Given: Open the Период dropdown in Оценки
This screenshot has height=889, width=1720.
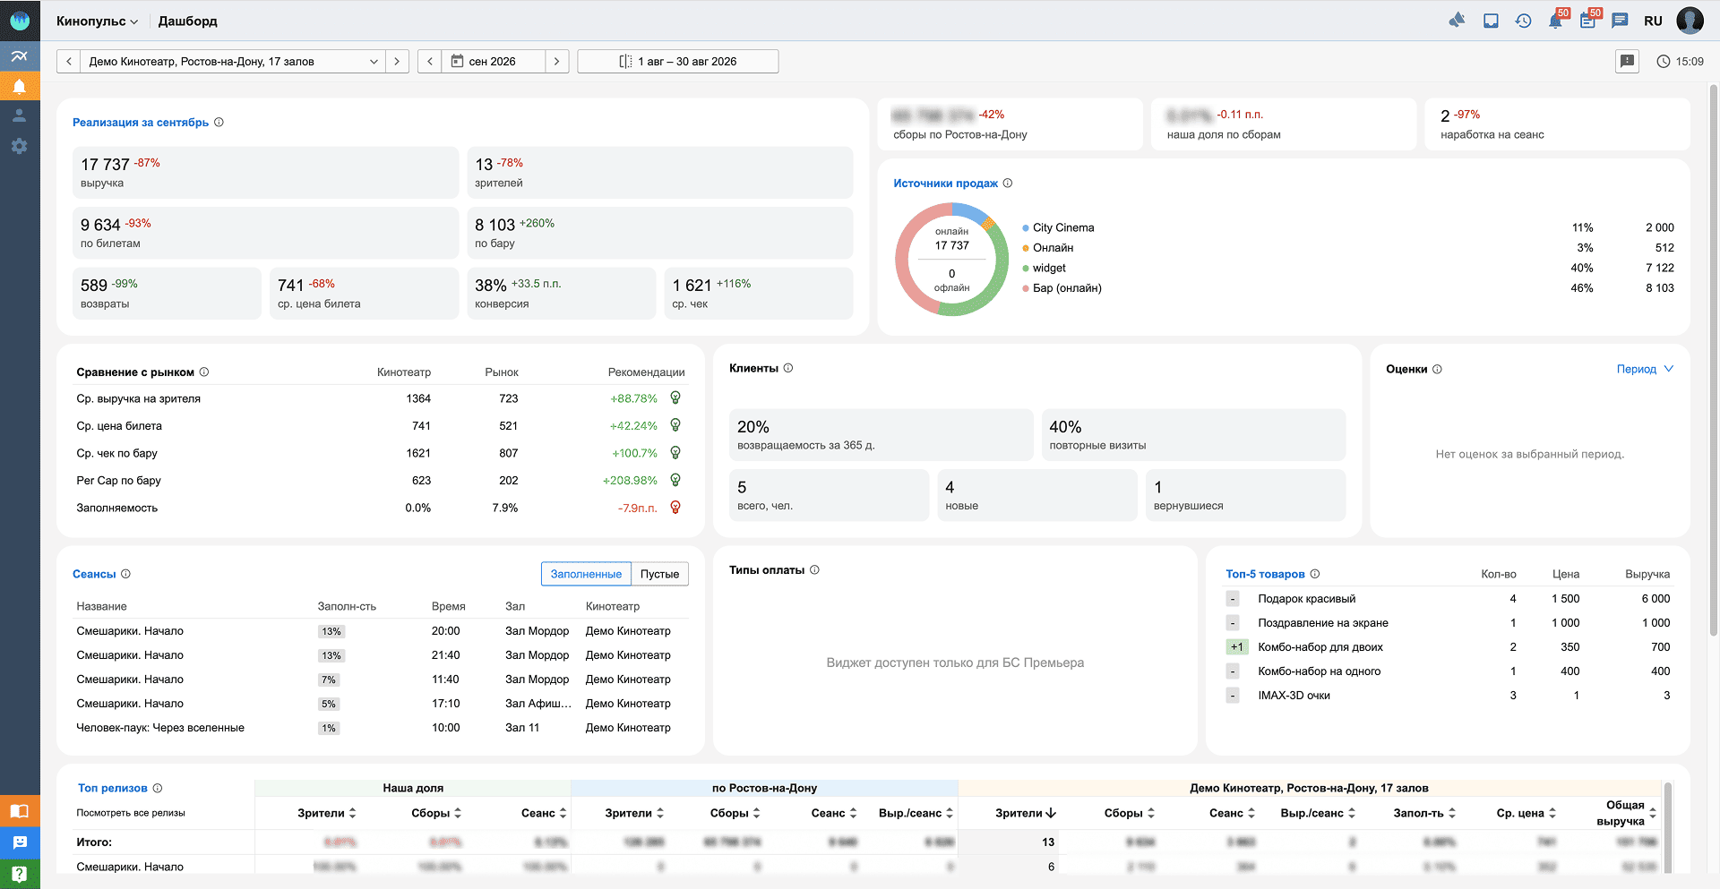Looking at the screenshot, I should (x=1645, y=369).
